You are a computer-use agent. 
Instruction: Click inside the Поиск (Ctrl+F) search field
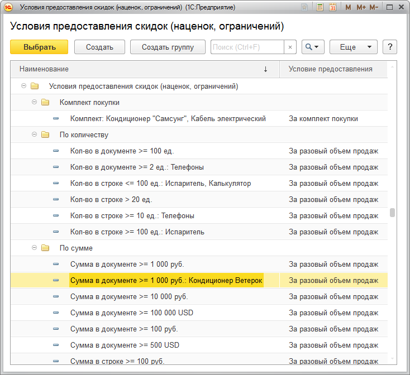pyautogui.click(x=247, y=47)
